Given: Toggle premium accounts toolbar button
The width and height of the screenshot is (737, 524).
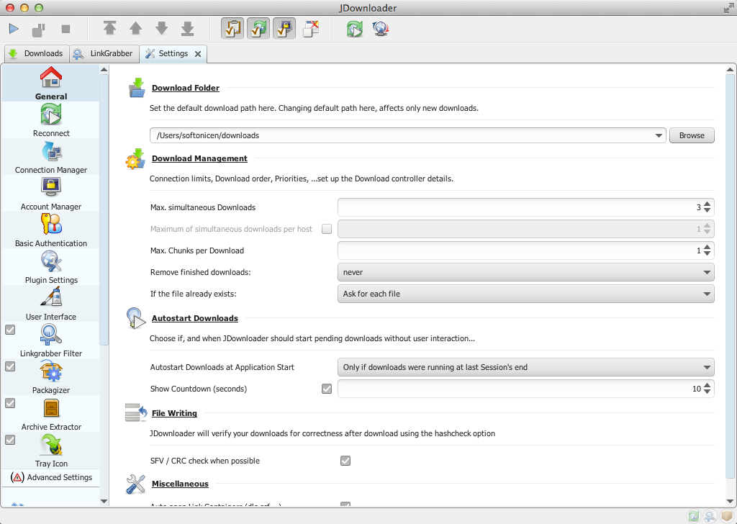Looking at the screenshot, I should pyautogui.click(x=284, y=29).
